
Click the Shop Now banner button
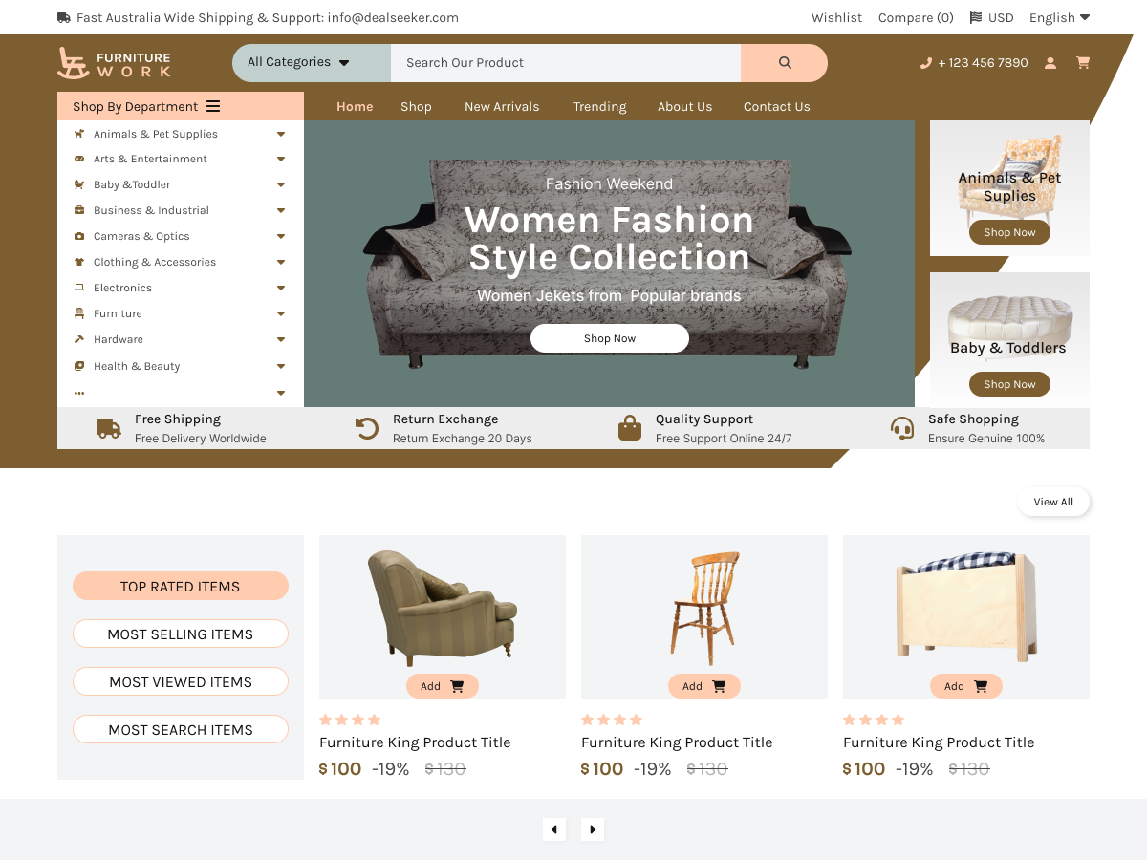[x=609, y=338]
